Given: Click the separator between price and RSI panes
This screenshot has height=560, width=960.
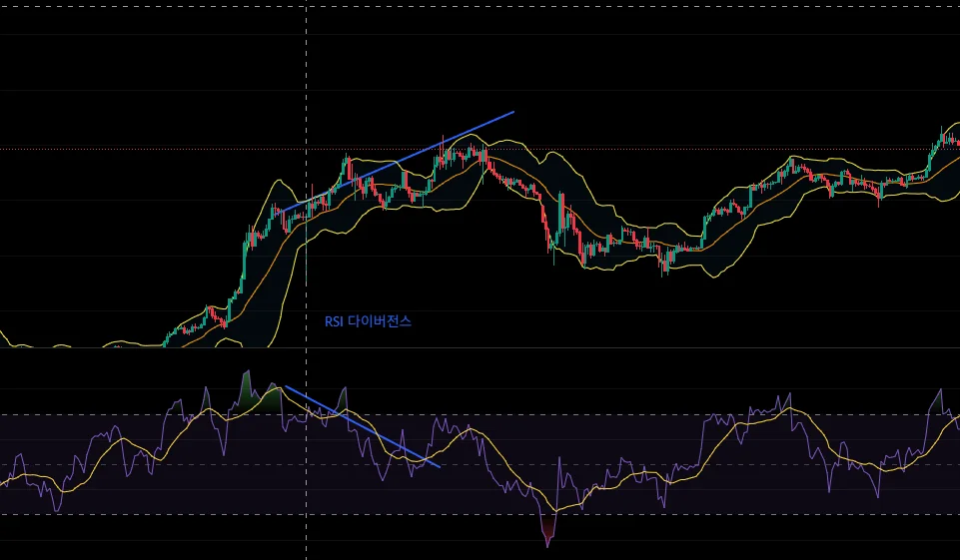Looking at the screenshot, I should [x=480, y=347].
